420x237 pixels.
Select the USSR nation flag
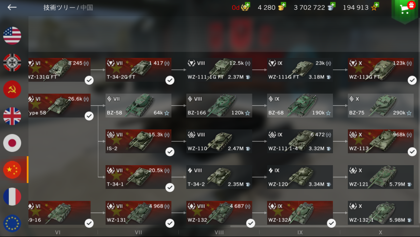tap(12, 89)
